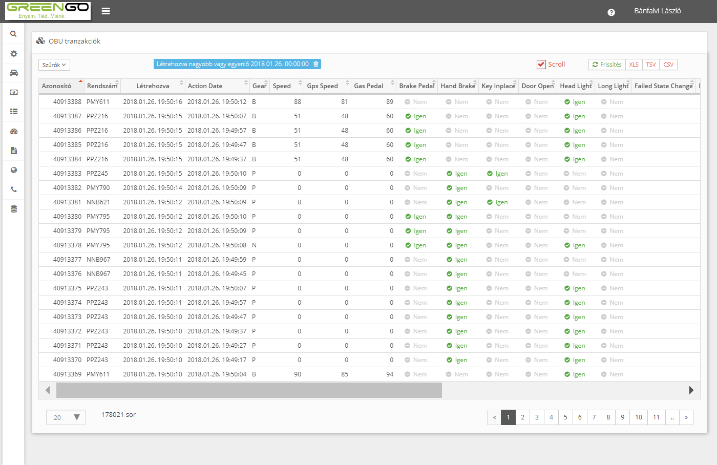Click Head Light column header
Screen dimensions: 717x465
point(576,86)
